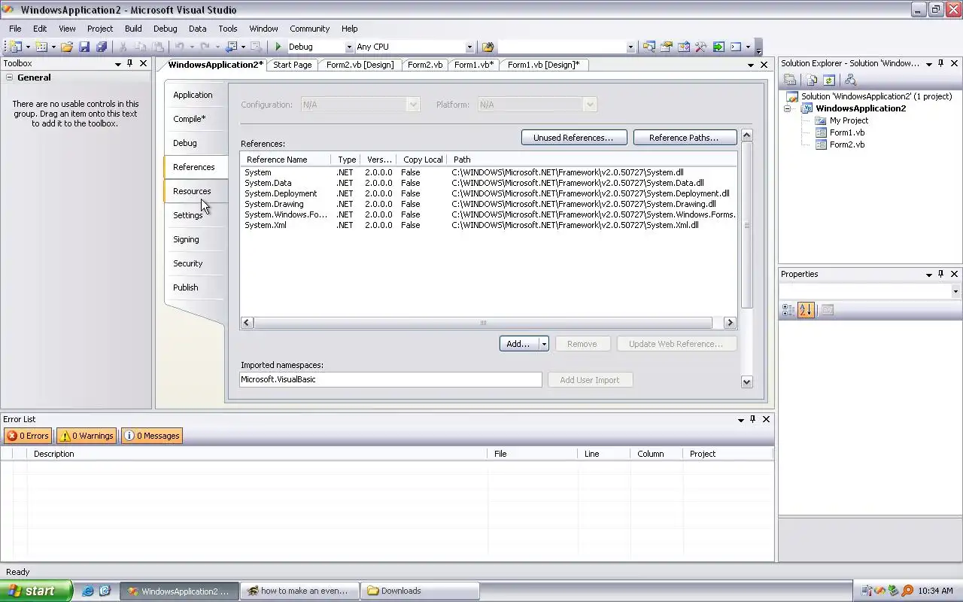
Task: Sort by Reference Name column header
Action: click(x=286, y=160)
